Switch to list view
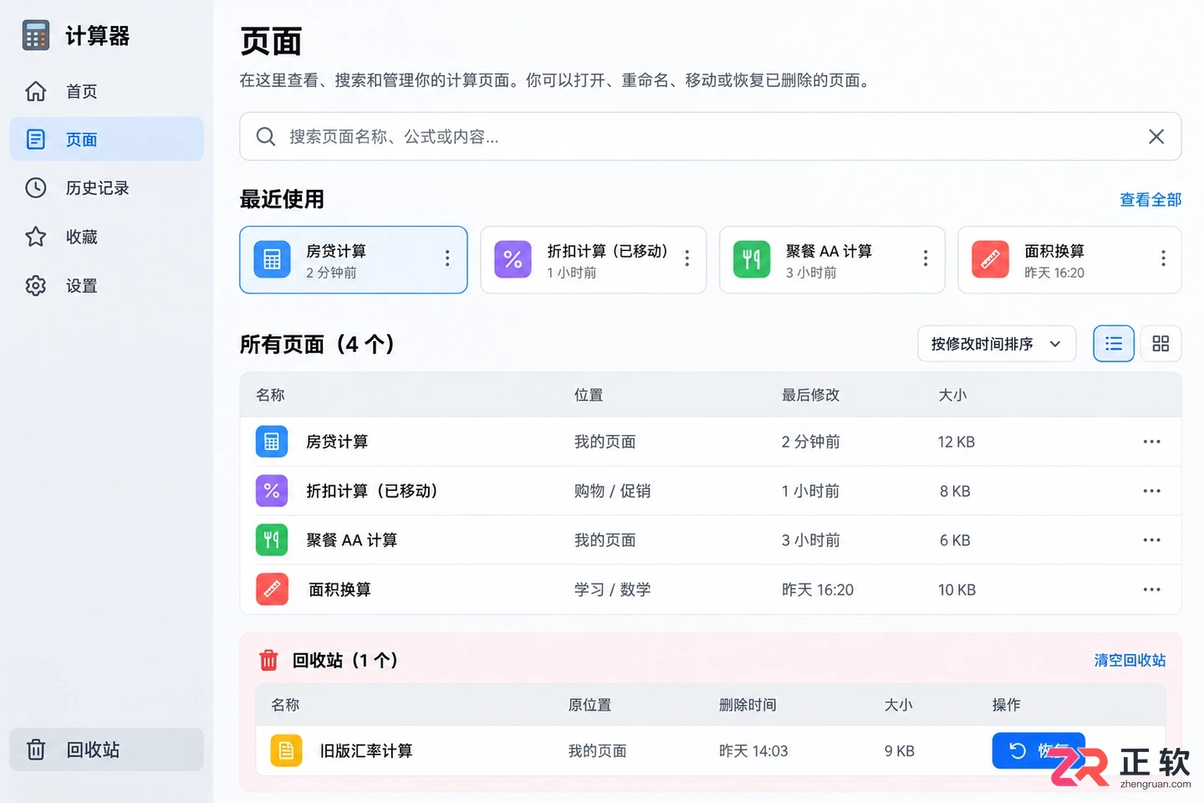This screenshot has height=803, width=1204. pos(1114,344)
